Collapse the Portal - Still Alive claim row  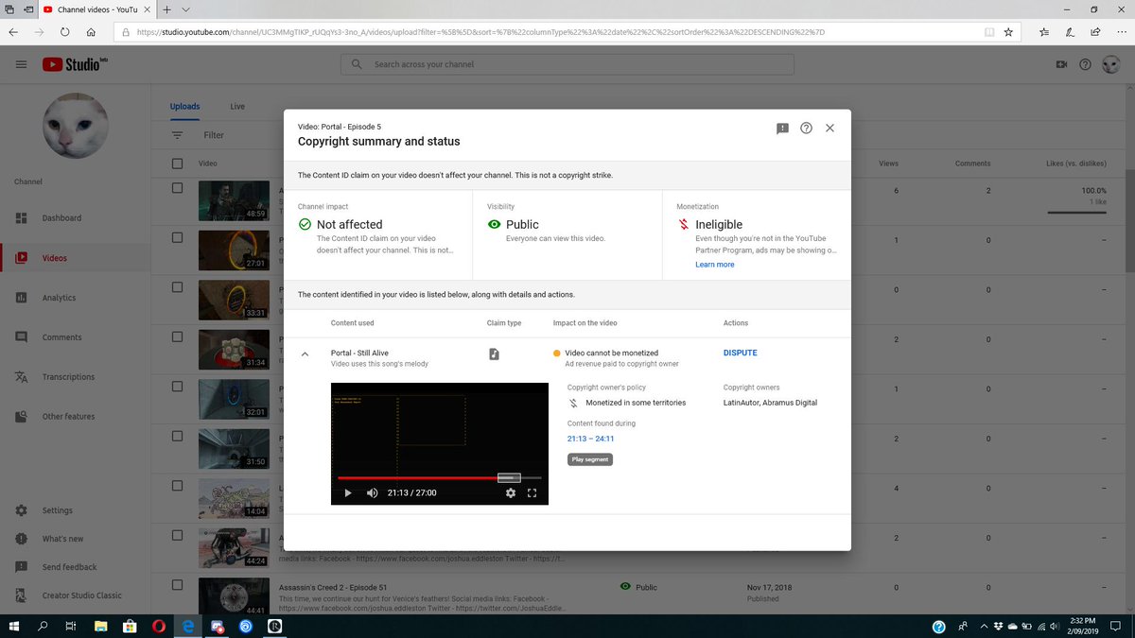click(305, 353)
